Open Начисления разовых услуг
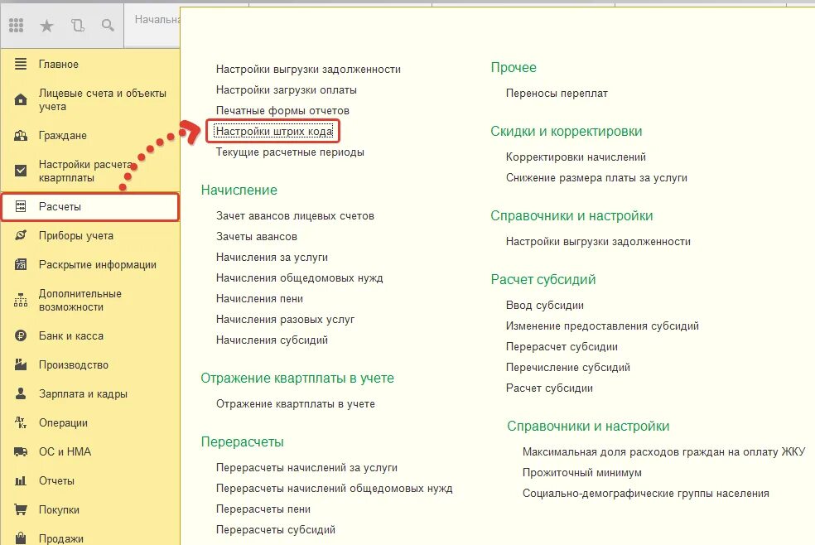815x545 pixels. click(286, 320)
